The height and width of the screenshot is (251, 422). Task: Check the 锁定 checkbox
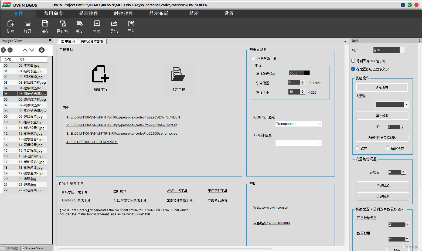(x=358, y=148)
